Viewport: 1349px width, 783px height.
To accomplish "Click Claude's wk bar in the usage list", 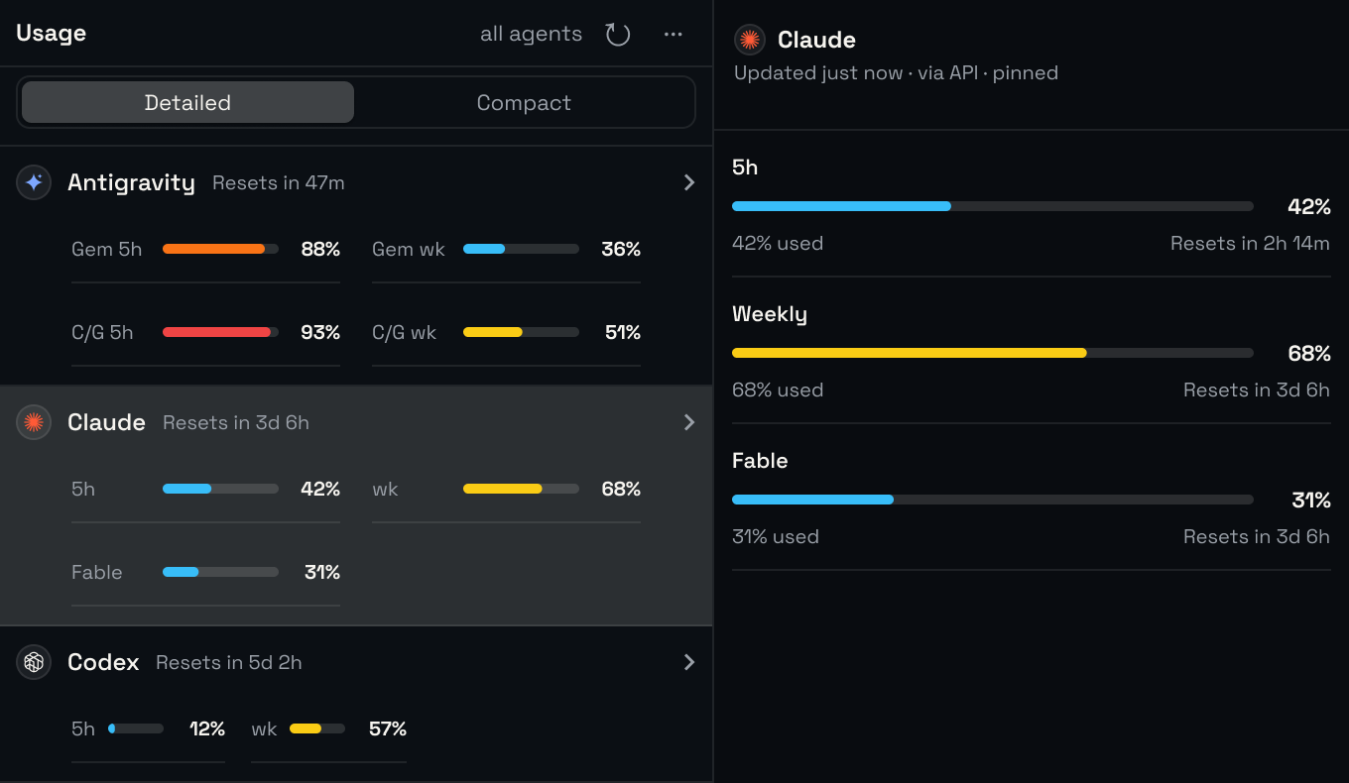I will [x=521, y=489].
